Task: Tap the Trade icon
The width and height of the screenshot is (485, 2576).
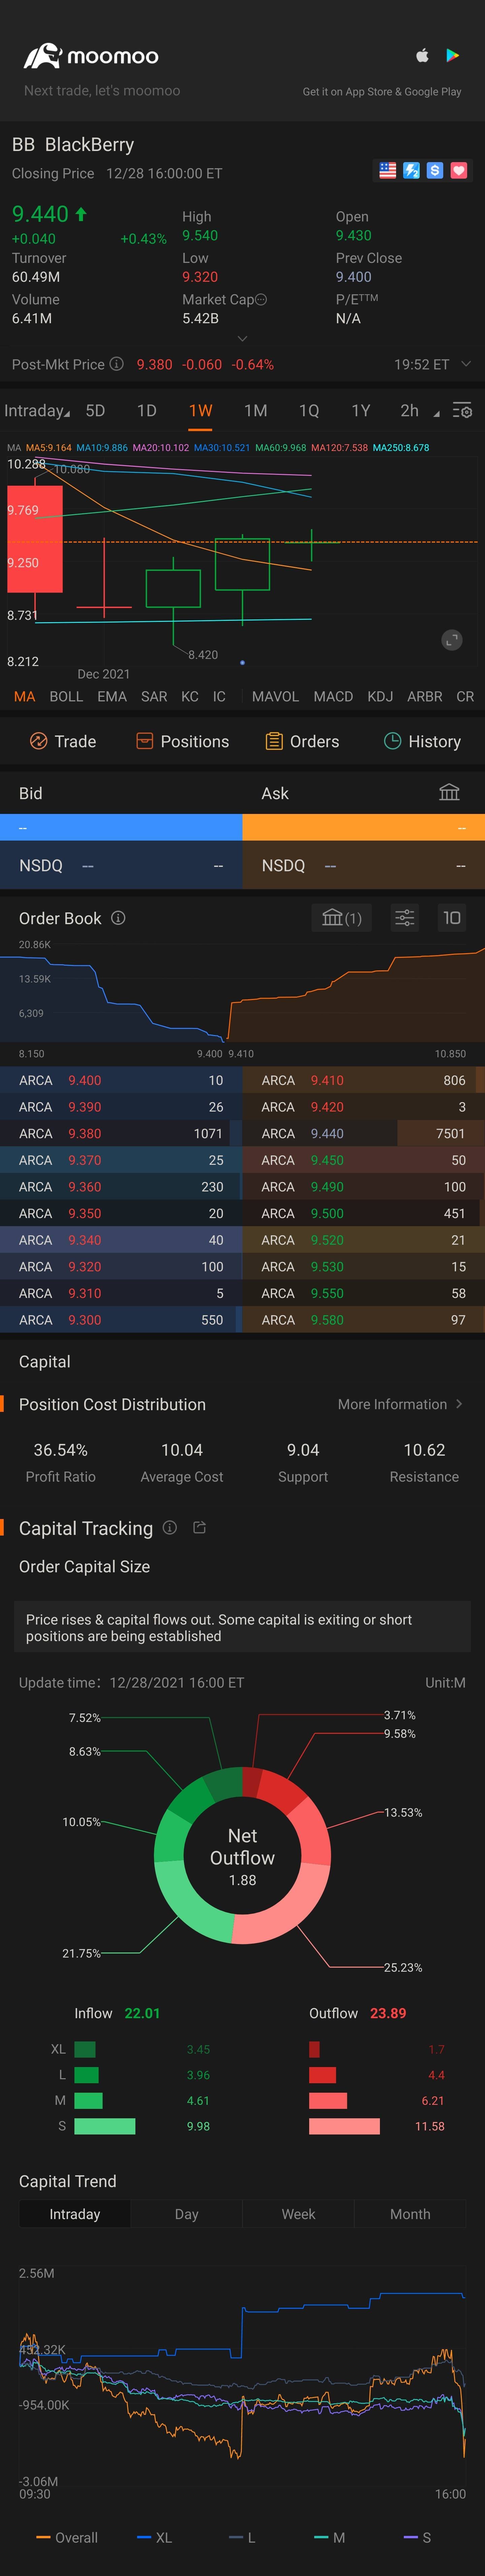Action: coord(39,741)
